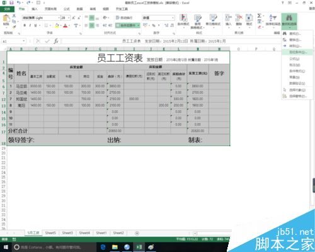
Task: Click Format cells (格式) ribbon icon
Action: click(x=249, y=20)
